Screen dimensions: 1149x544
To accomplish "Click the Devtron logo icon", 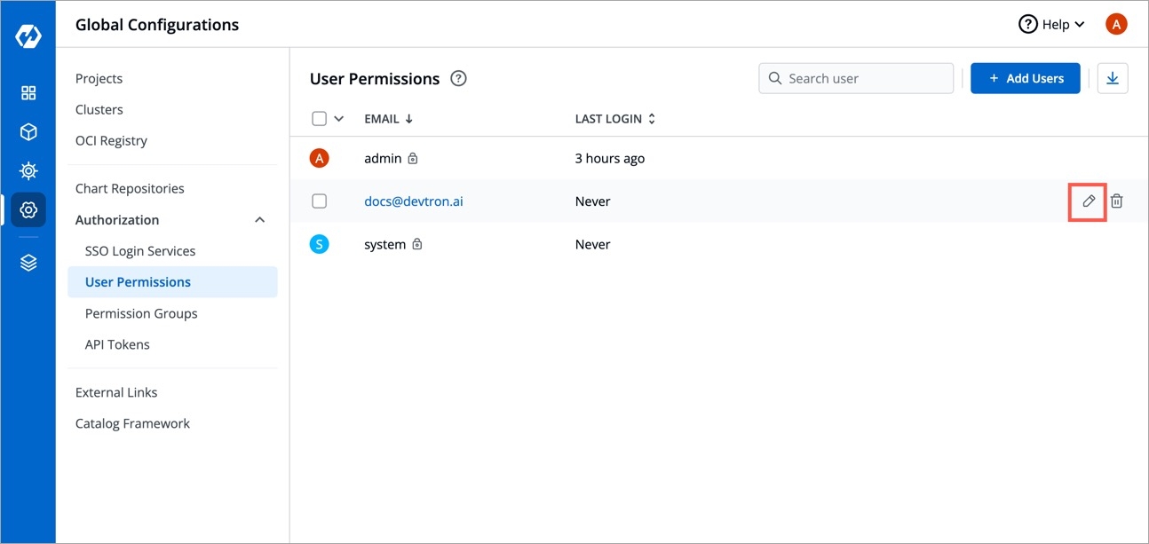I will click(28, 36).
